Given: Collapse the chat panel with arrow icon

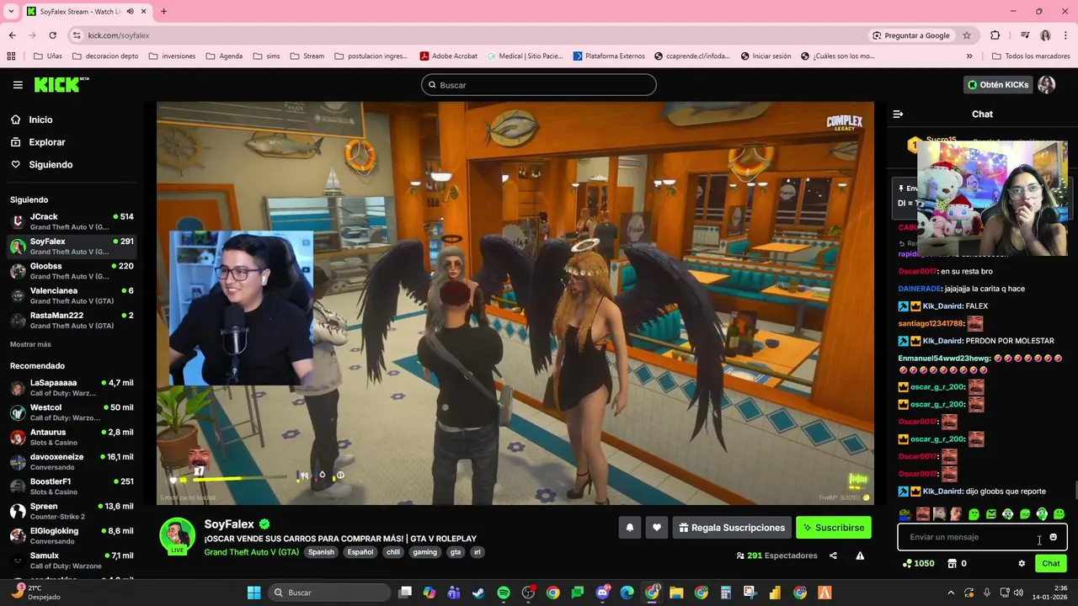Looking at the screenshot, I should [898, 114].
